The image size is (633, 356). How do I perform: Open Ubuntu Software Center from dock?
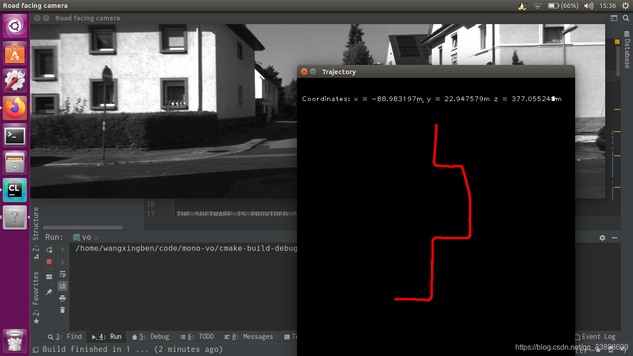point(15,53)
